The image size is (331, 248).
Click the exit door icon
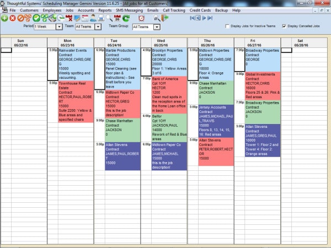click(165, 18)
